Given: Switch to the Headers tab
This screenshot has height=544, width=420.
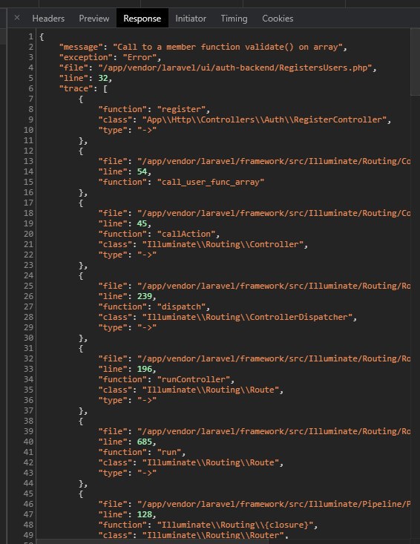Looking at the screenshot, I should [x=48, y=19].
